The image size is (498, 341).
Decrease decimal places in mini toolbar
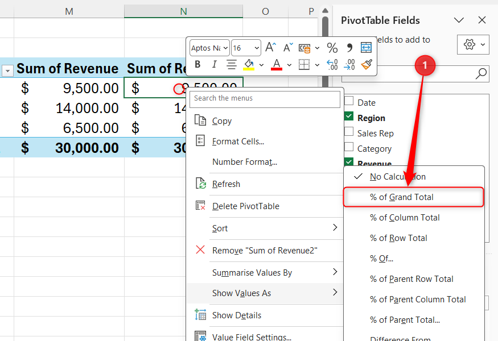[x=349, y=65]
